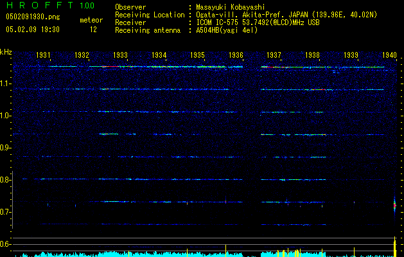The image size is (404, 257).
Task: Click the 1938 time marker
Action: 312,55
